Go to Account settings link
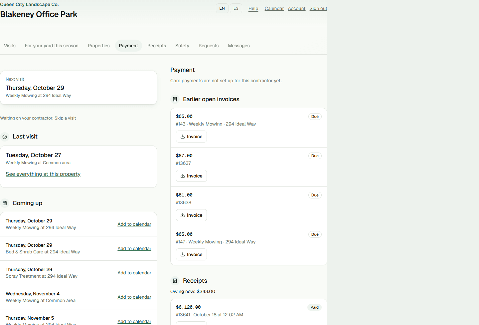 [x=297, y=8]
